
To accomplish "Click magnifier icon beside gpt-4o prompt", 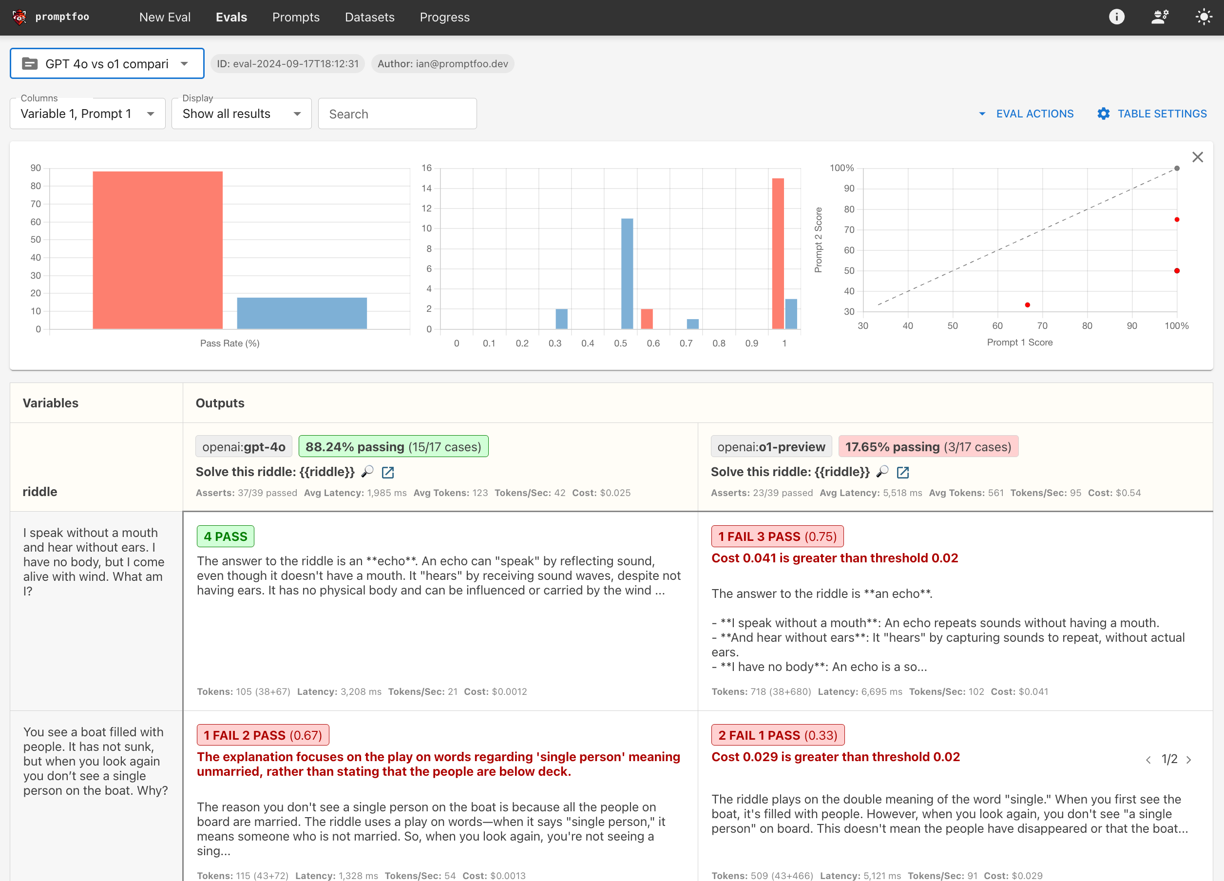I will [x=367, y=472].
